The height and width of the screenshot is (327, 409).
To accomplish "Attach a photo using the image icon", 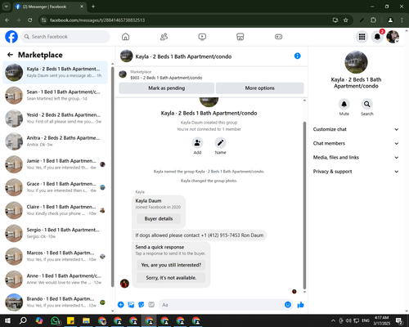I will (131, 305).
